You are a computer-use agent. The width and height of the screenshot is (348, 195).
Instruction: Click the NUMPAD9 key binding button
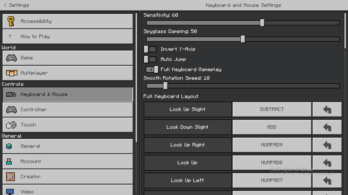point(272,145)
